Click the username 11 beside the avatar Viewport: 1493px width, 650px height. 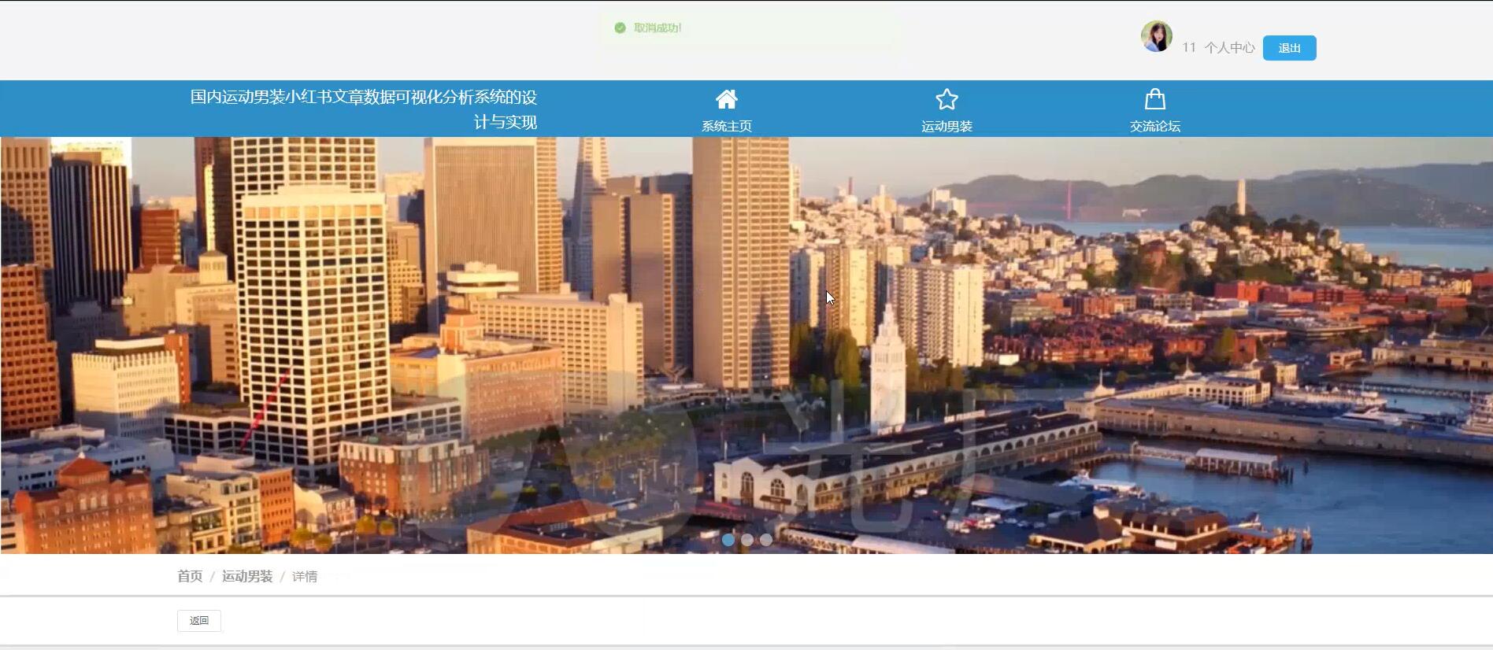point(1189,48)
